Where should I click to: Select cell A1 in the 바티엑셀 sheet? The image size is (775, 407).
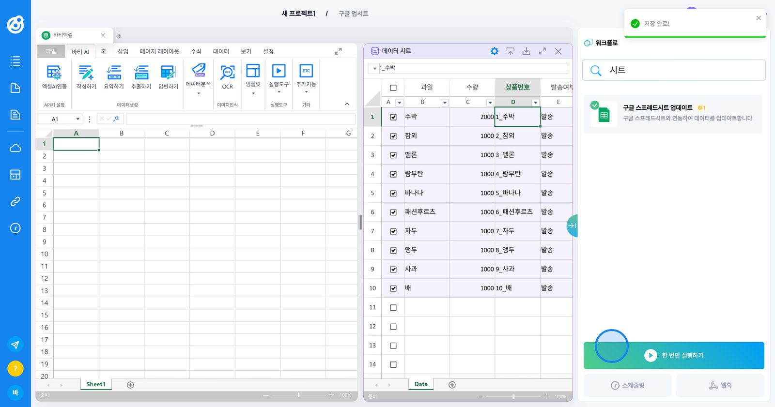point(76,144)
